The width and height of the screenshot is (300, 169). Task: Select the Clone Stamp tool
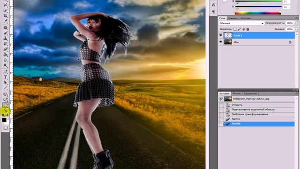point(5,38)
